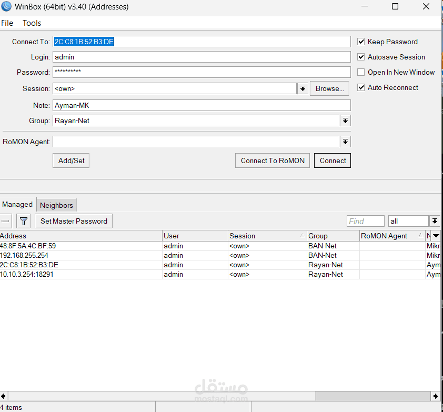Select the 48:8F:5A:4C:BF:59 address row

(220, 246)
